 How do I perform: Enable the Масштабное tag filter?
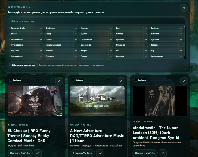point(24,56)
